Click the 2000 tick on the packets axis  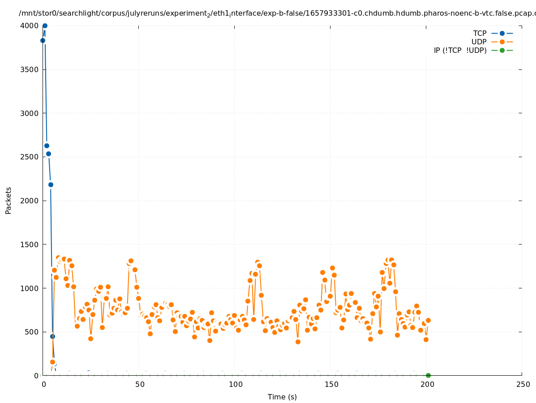pos(30,201)
